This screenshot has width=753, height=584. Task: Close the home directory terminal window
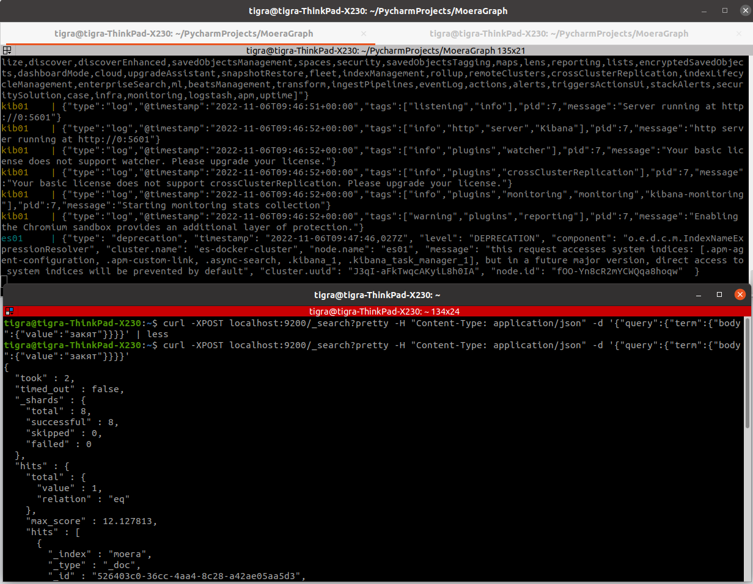(740, 294)
